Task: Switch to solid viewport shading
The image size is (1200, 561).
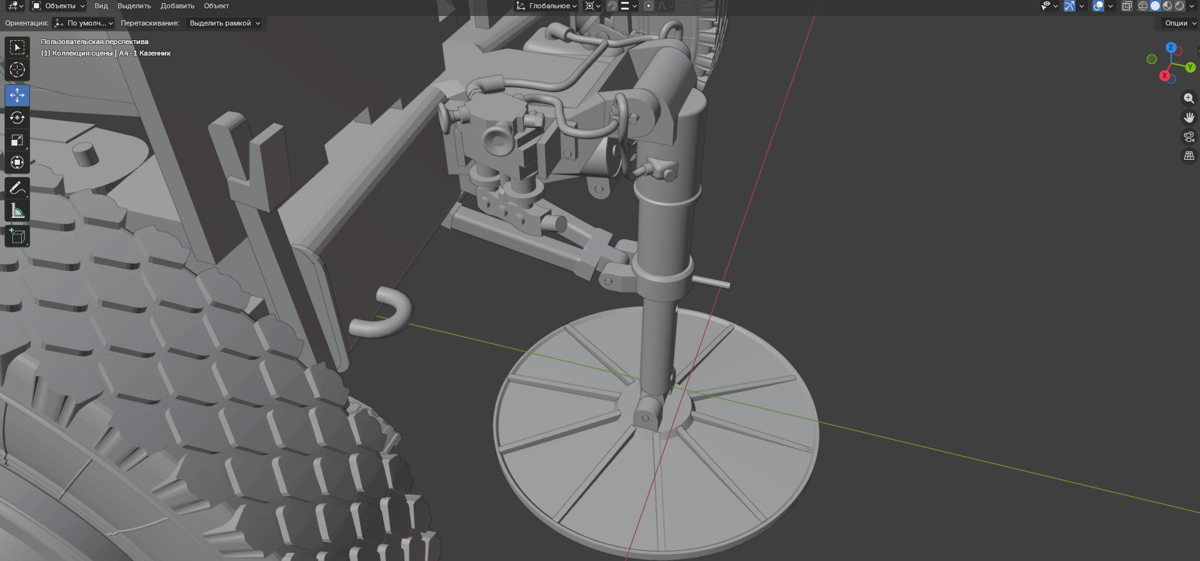Action: (1155, 6)
